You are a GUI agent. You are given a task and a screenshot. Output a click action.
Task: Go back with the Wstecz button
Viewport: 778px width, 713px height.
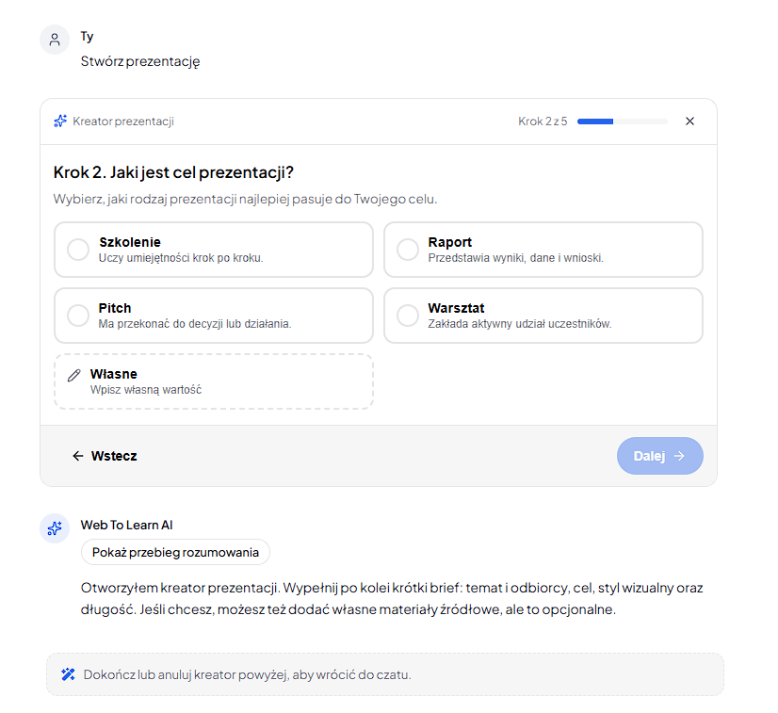point(105,456)
